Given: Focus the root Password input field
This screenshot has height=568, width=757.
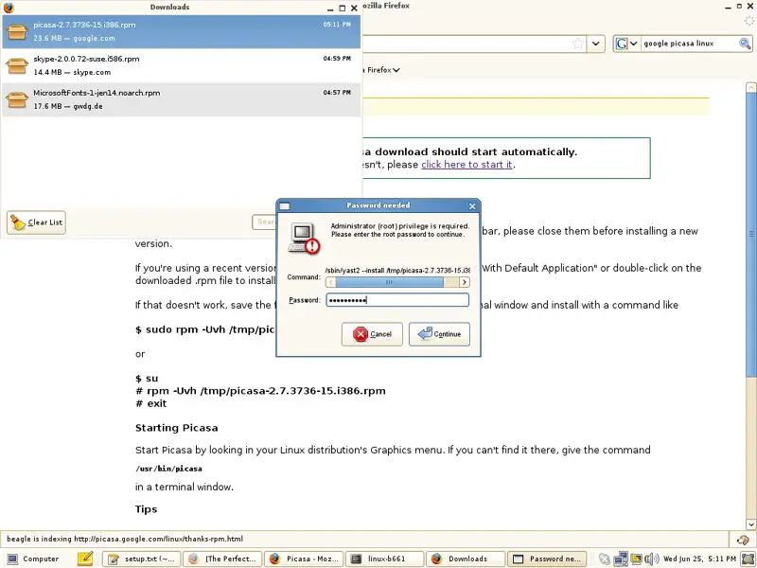Looking at the screenshot, I should click(397, 300).
